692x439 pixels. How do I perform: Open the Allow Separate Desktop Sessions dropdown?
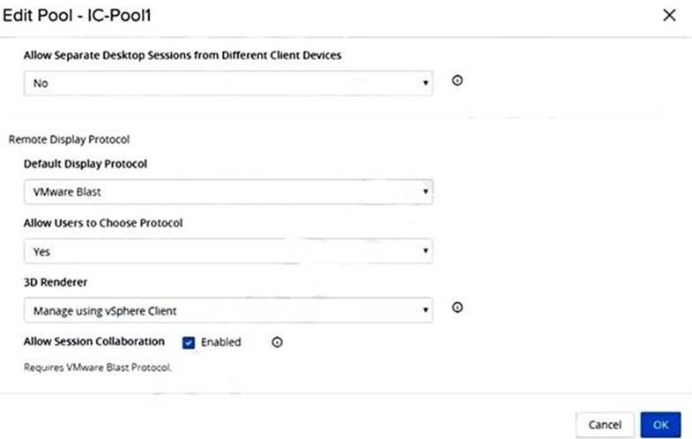tap(227, 83)
